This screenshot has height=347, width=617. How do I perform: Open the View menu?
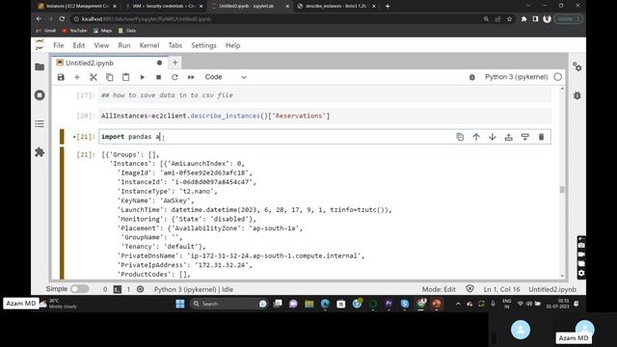coord(101,45)
